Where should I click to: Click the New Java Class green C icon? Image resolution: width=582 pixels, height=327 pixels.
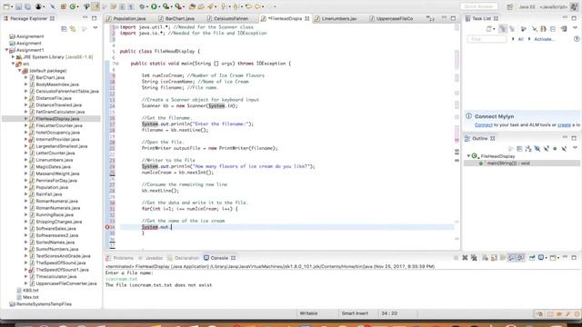(x=73, y=6)
